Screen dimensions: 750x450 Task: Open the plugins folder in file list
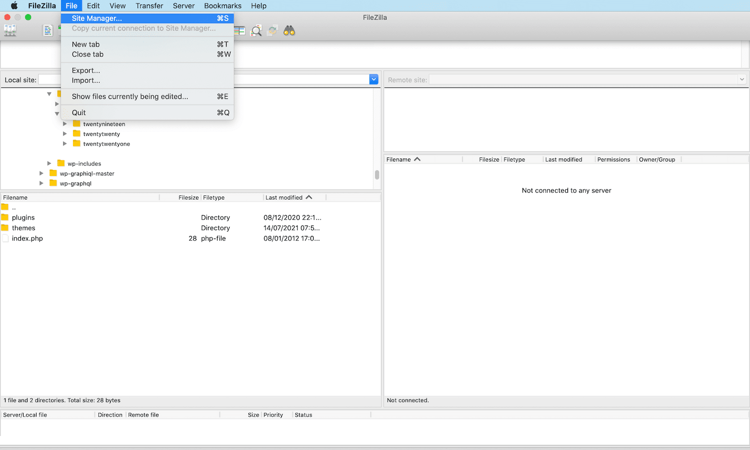[22, 217]
